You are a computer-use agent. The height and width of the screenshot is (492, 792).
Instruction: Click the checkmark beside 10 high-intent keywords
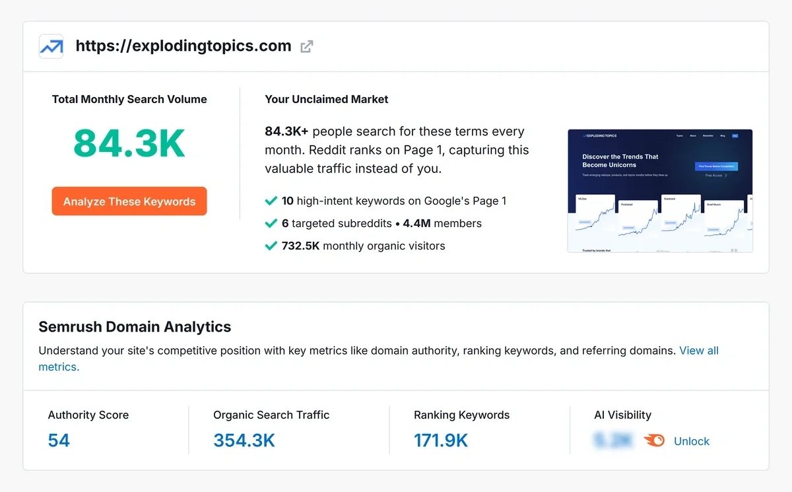[271, 201]
